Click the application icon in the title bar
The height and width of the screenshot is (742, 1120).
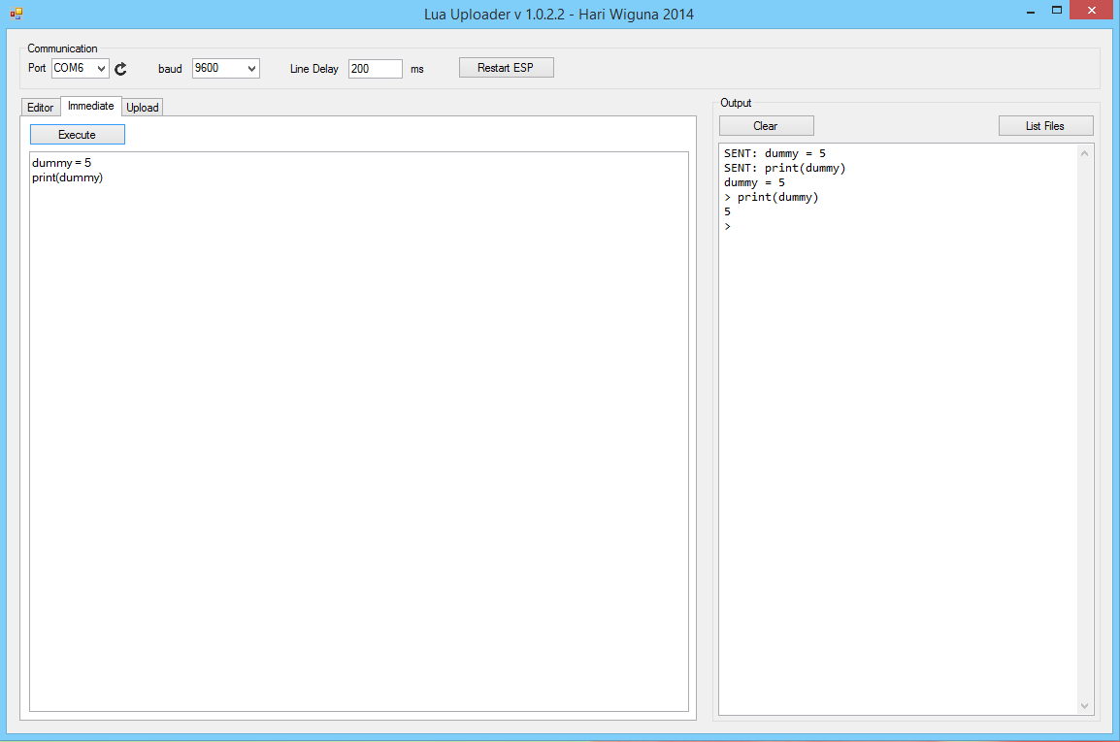pos(16,14)
